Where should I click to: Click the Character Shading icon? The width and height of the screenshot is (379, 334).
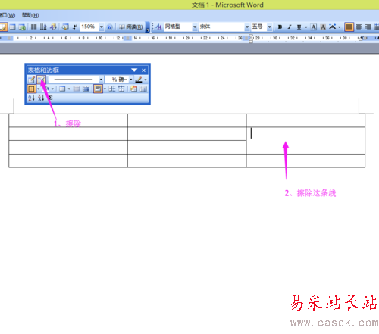[323, 27]
